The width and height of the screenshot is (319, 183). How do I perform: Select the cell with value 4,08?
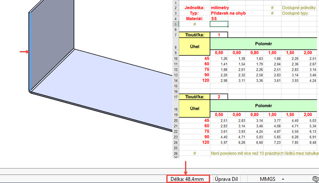pos(272,126)
